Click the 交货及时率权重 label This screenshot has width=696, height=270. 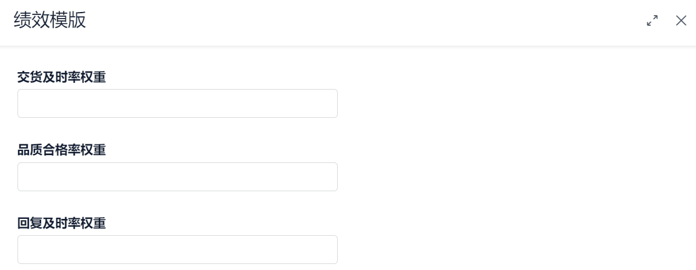point(62,77)
